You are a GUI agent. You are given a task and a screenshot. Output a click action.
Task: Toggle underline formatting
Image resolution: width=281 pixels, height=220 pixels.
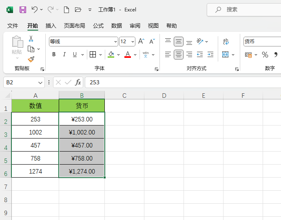[x=75, y=55]
